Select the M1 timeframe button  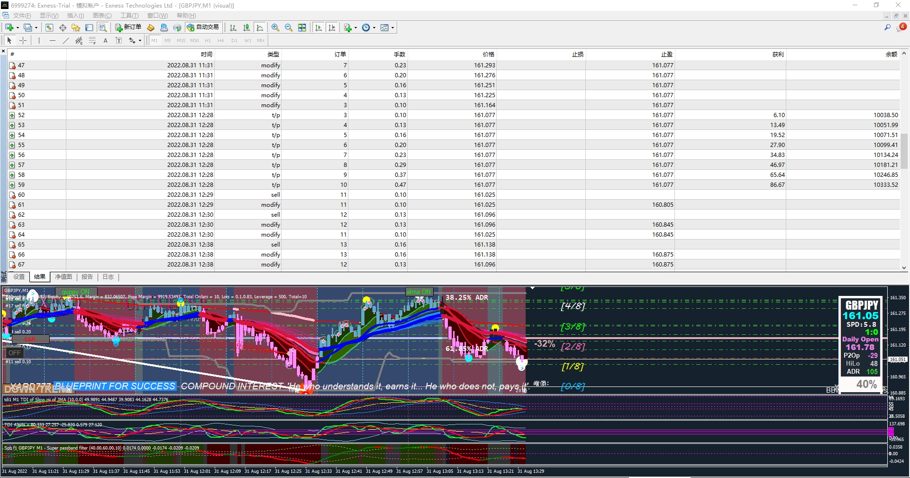pyautogui.click(x=155, y=41)
